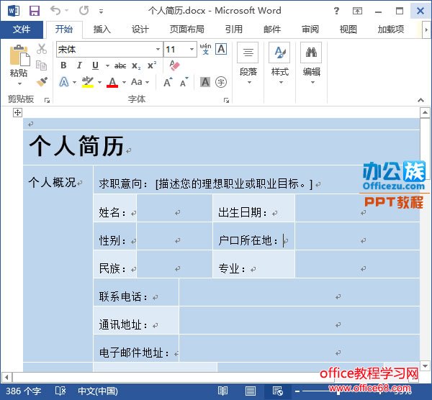Image resolution: width=432 pixels, height=400 pixels.
Task: Switch to the 页面布局 tab
Action: [186, 29]
